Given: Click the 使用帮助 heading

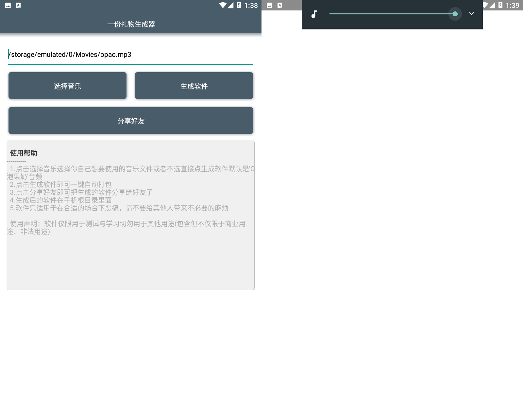Looking at the screenshot, I should [x=24, y=153].
